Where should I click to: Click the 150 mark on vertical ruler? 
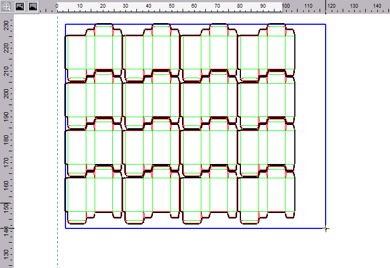tap(6, 208)
